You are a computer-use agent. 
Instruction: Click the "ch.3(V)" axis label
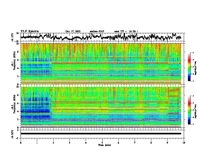point(13,134)
